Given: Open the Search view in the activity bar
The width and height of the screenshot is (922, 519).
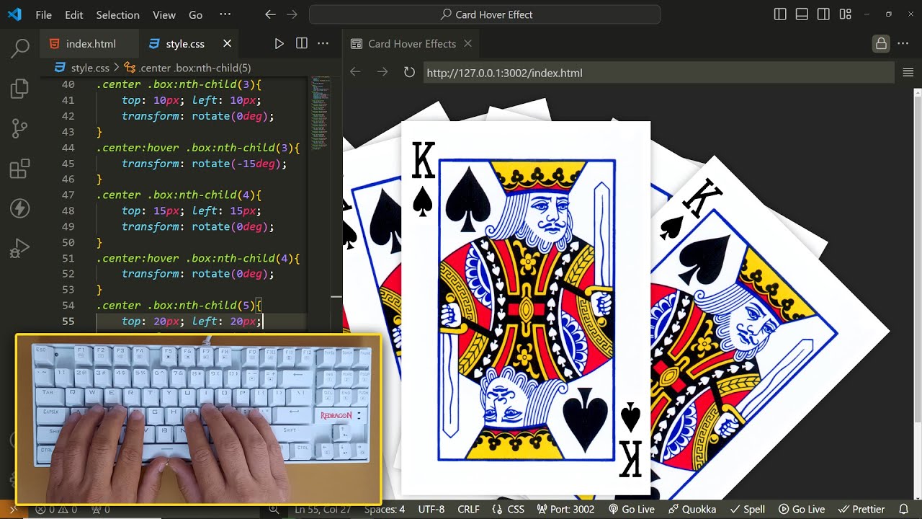Looking at the screenshot, I should [19, 49].
